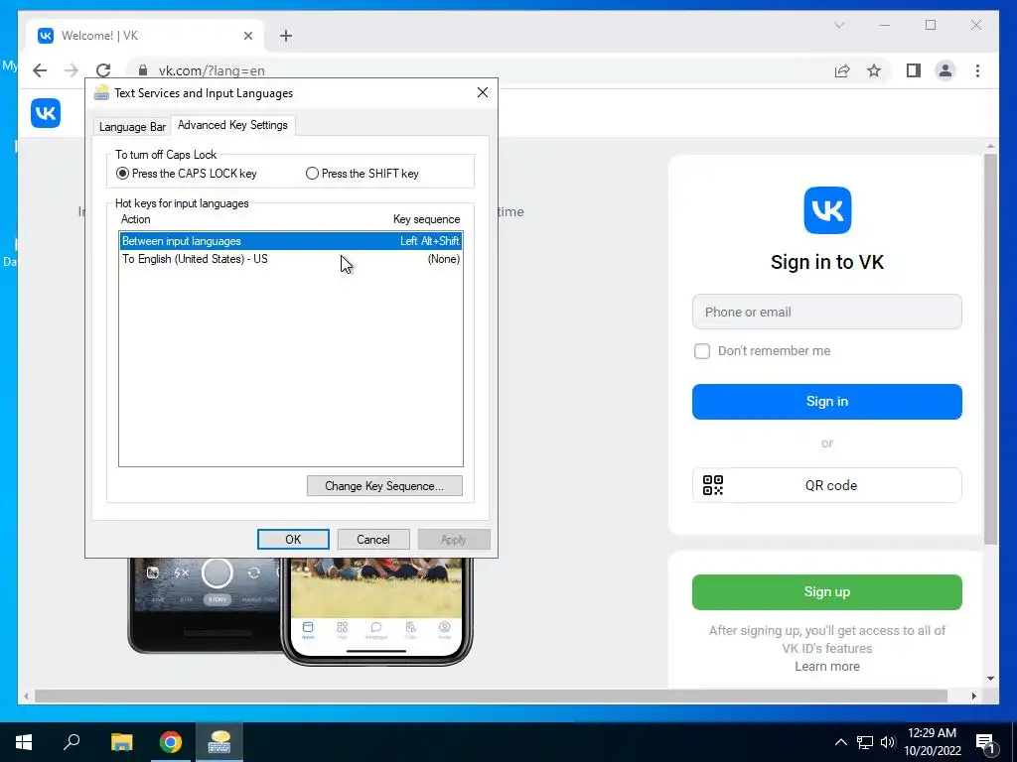Click the green Sign up button
This screenshot has width=1017, height=762.
827,592
